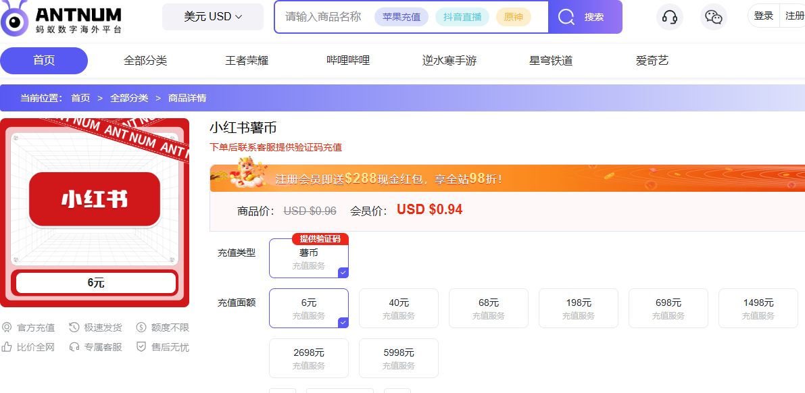Click the 官方充值 badge icon
Viewport: 805px width, 393px height.
[7, 327]
